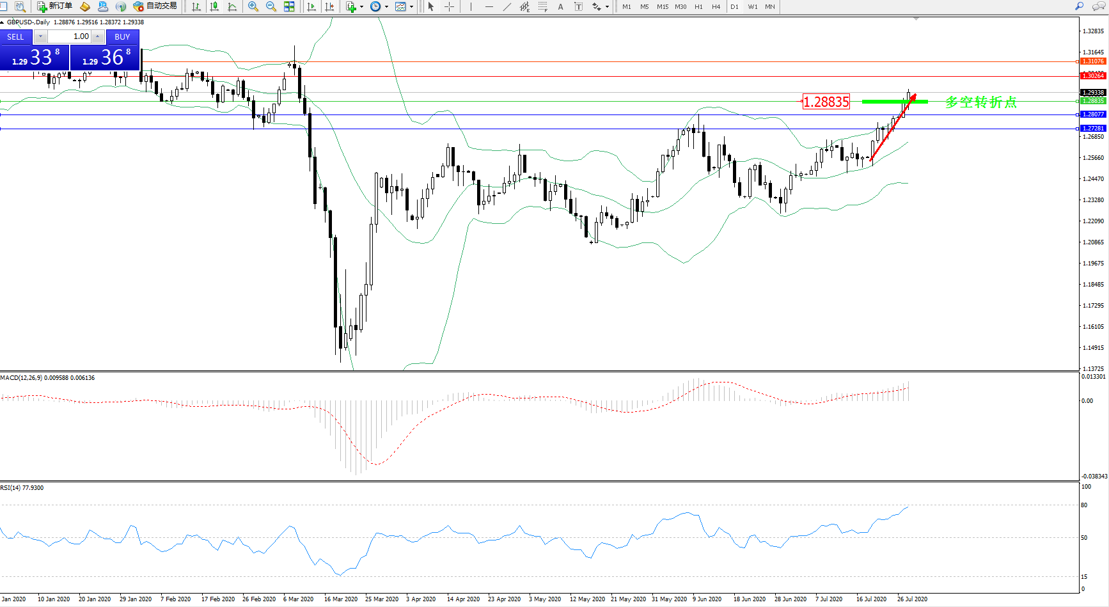Viewport: 1109px width, 607px height.
Task: Open the indicators list dropdown arrow
Action: 362,7
